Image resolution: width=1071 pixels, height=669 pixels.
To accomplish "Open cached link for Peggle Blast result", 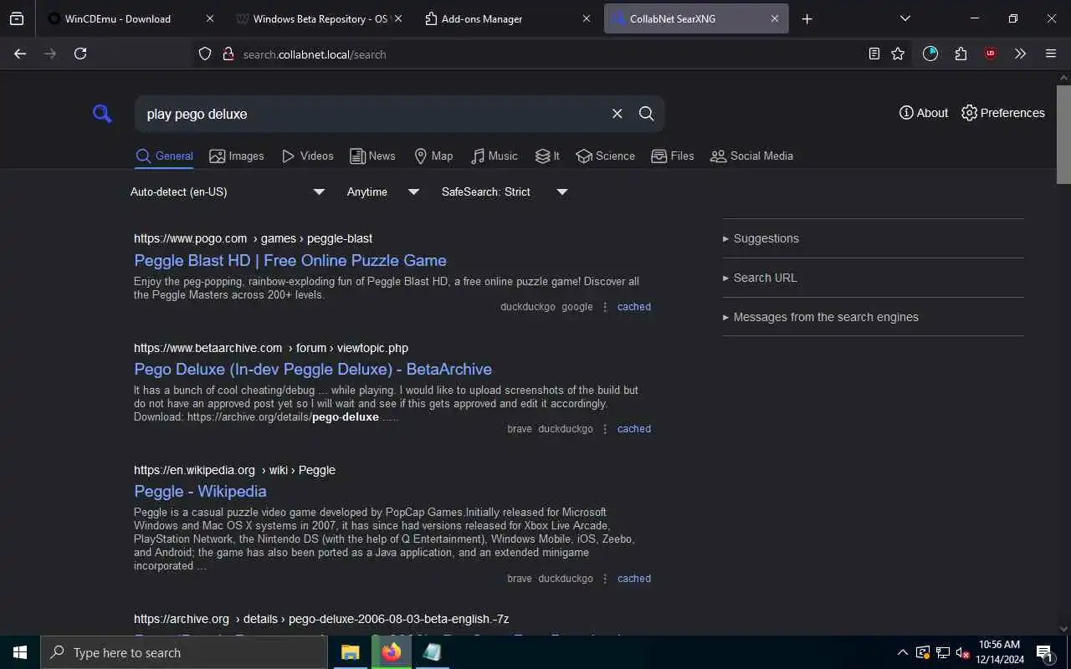I will coord(634,307).
